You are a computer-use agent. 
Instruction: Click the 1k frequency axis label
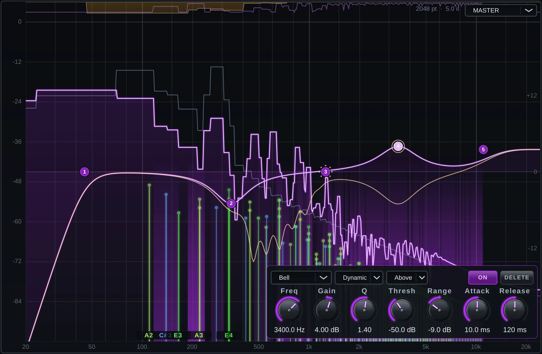point(309,347)
